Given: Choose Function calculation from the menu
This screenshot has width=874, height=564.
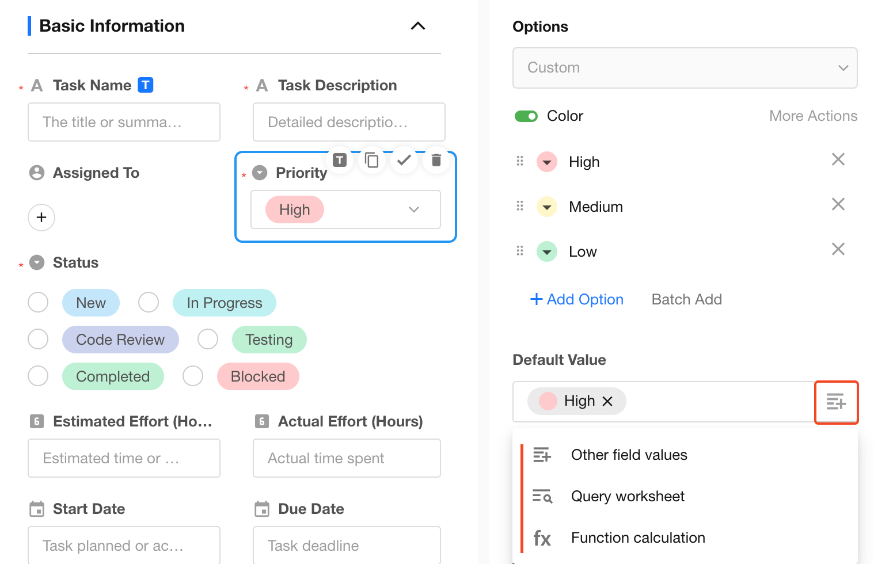Looking at the screenshot, I should (637, 538).
